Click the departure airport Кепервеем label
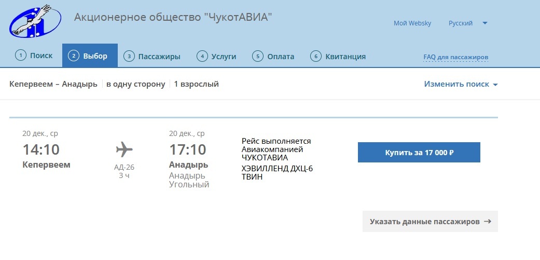 (x=47, y=165)
